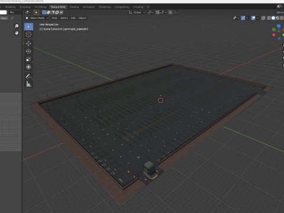Select the 3D Cursor tool
The width and height of the screenshot is (284, 213).
pos(28,34)
